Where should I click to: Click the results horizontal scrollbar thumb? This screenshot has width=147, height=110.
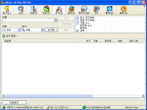pos(49,96)
